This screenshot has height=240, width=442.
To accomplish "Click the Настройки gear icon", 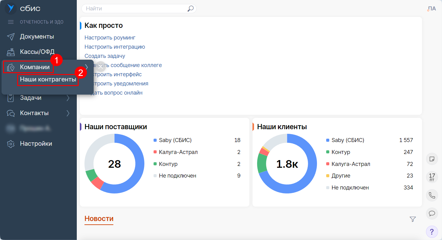I will [11, 144].
